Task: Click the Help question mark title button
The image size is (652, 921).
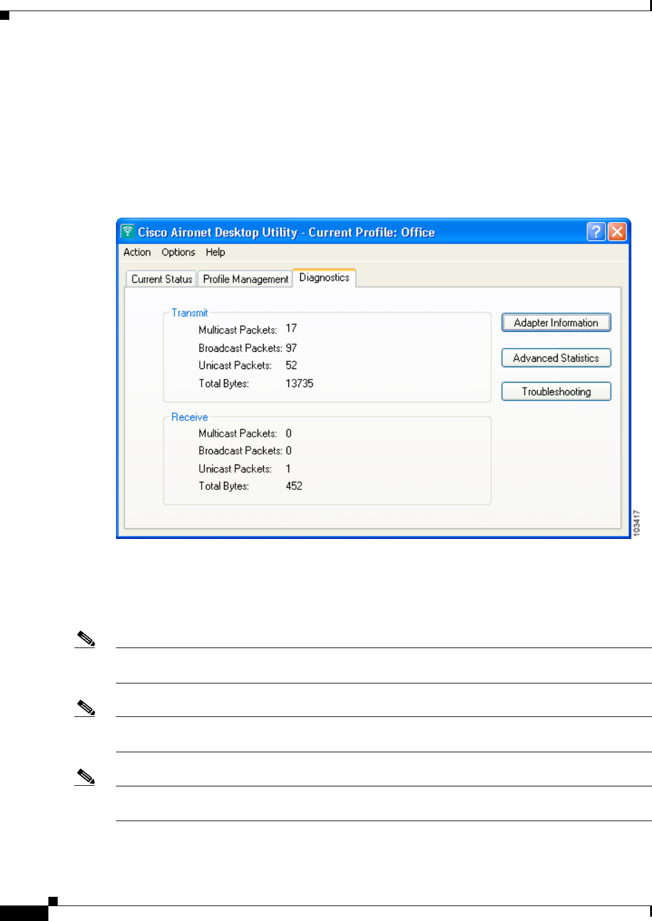Action: (x=596, y=231)
